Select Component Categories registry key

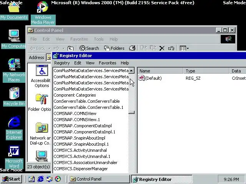point(75,95)
